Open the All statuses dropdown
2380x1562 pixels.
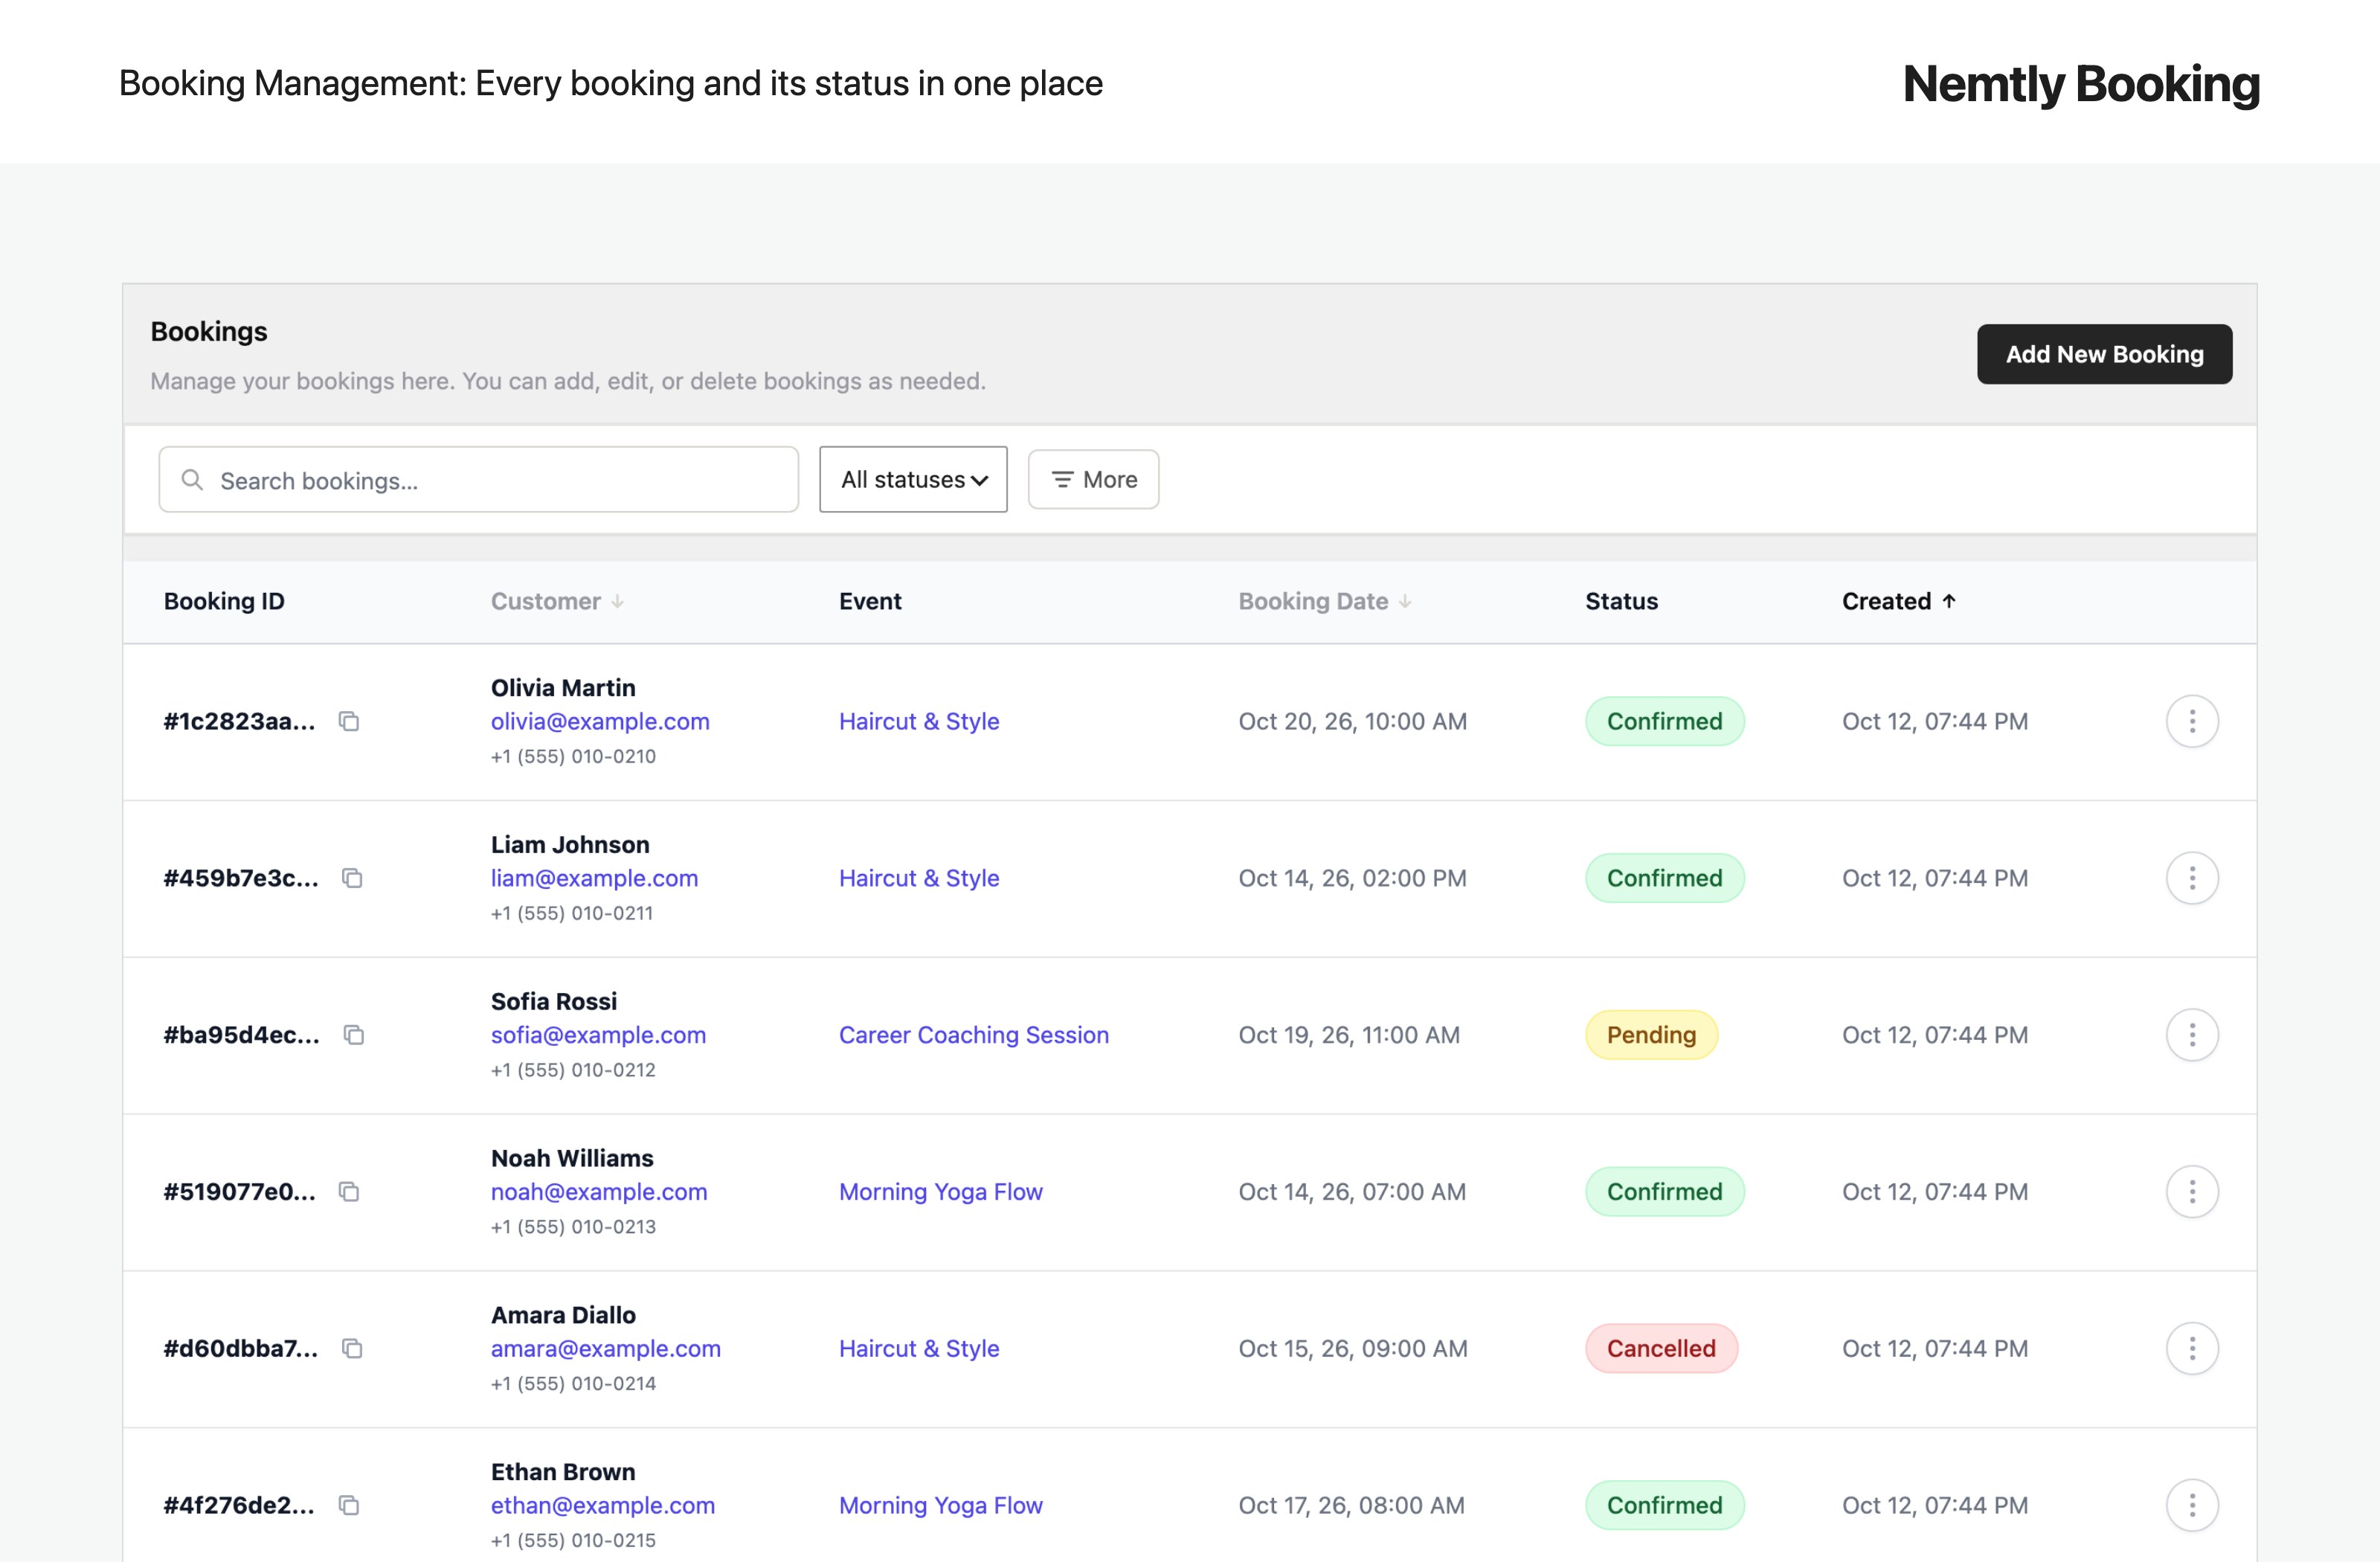(x=913, y=479)
